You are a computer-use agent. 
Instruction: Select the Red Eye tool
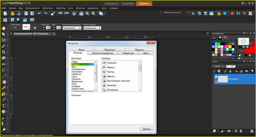click(3, 64)
